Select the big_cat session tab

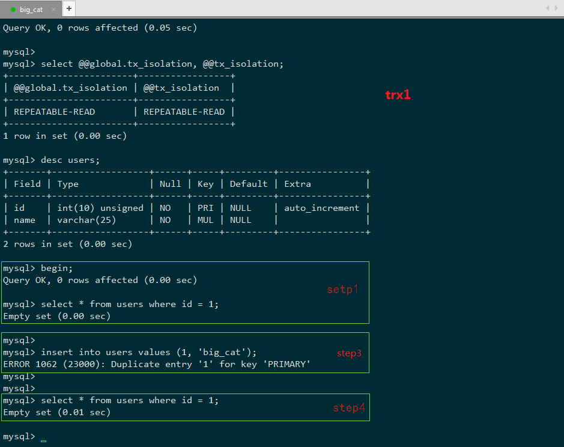click(31, 10)
